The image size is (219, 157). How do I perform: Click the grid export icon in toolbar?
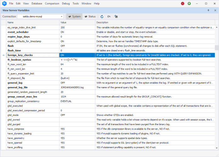pos(116,16)
